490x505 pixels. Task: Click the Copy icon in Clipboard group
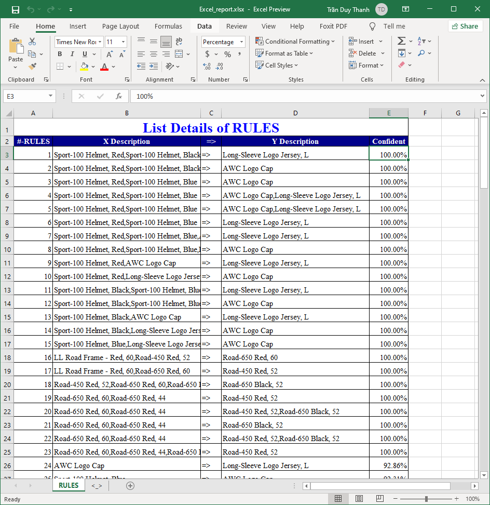pyautogui.click(x=32, y=54)
